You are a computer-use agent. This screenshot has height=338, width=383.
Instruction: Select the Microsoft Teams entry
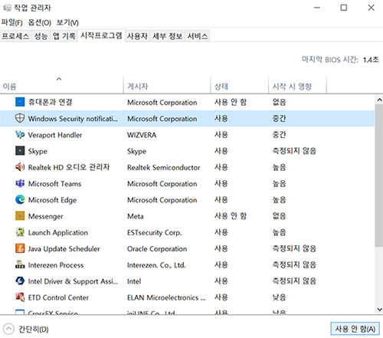tap(54, 184)
